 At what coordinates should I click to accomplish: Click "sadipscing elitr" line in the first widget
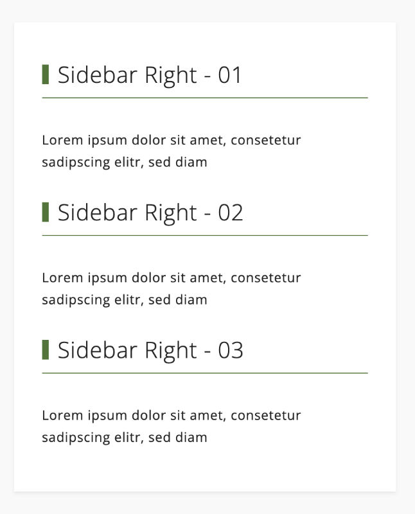[x=125, y=162]
